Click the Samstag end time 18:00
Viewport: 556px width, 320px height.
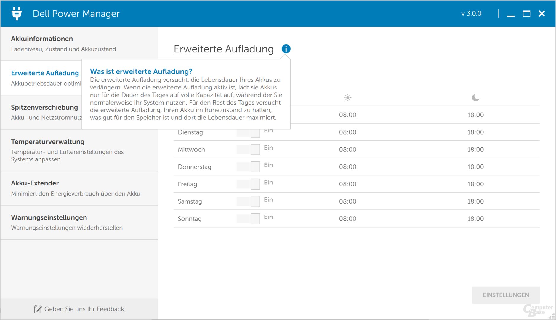[x=475, y=201]
